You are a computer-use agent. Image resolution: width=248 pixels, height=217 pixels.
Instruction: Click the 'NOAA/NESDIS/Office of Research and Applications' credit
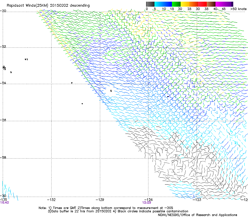197,215
